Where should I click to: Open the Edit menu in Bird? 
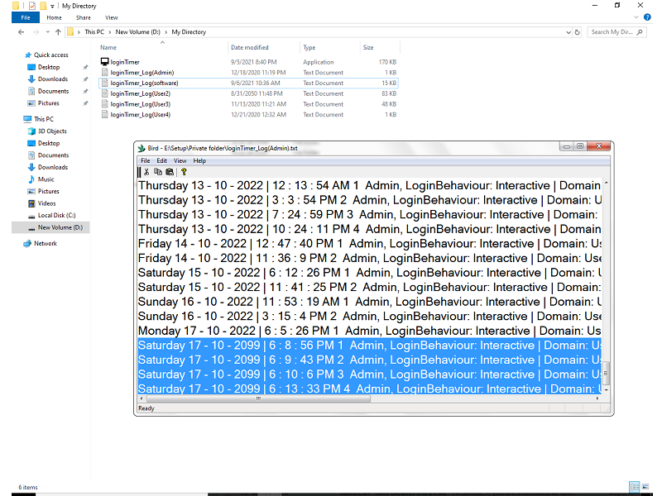click(x=162, y=160)
